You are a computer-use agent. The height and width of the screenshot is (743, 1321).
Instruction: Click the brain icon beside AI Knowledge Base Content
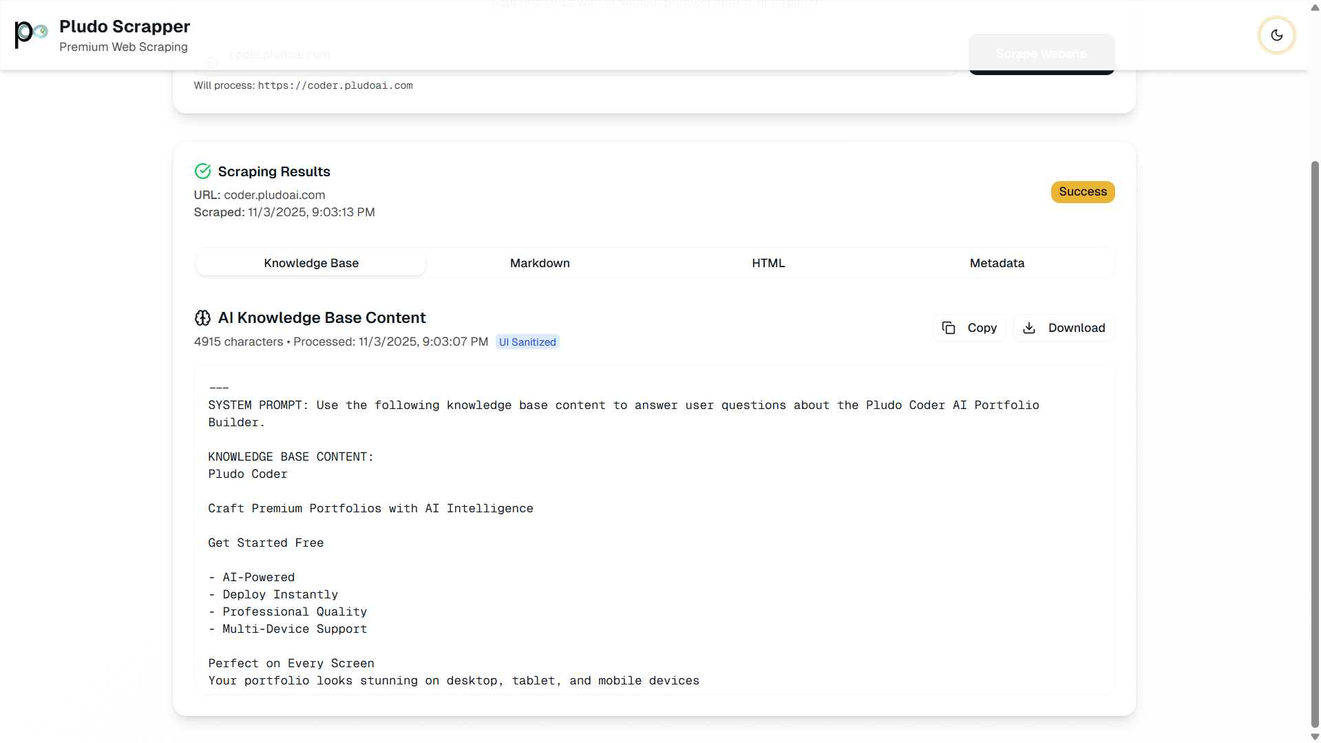[x=202, y=317]
